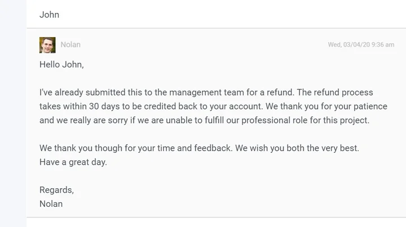Click the John text above the message
The height and width of the screenshot is (227, 406).
coord(49,15)
